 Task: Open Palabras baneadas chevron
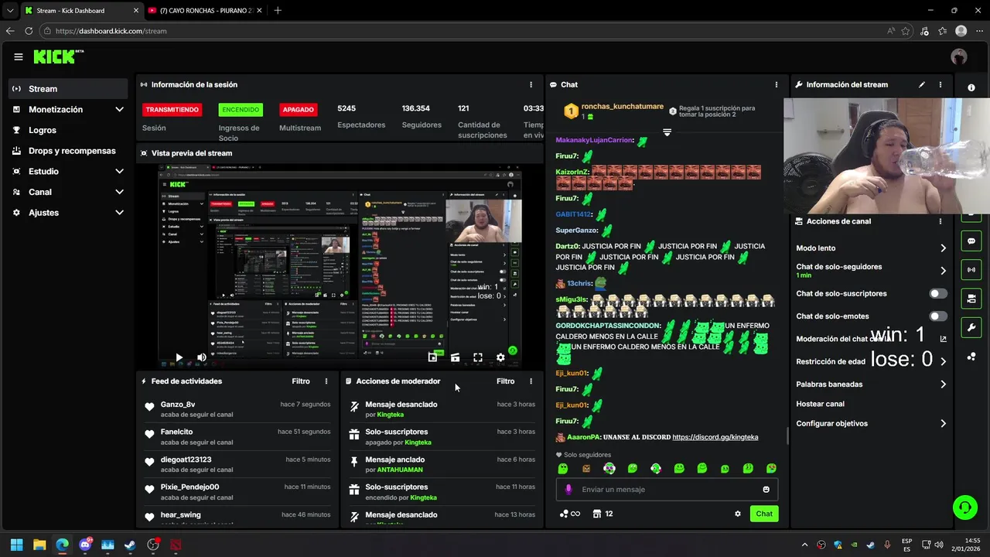point(943,384)
